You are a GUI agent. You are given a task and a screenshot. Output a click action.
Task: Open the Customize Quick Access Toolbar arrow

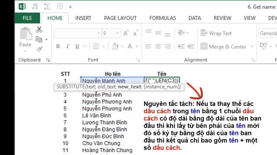pos(70,7)
